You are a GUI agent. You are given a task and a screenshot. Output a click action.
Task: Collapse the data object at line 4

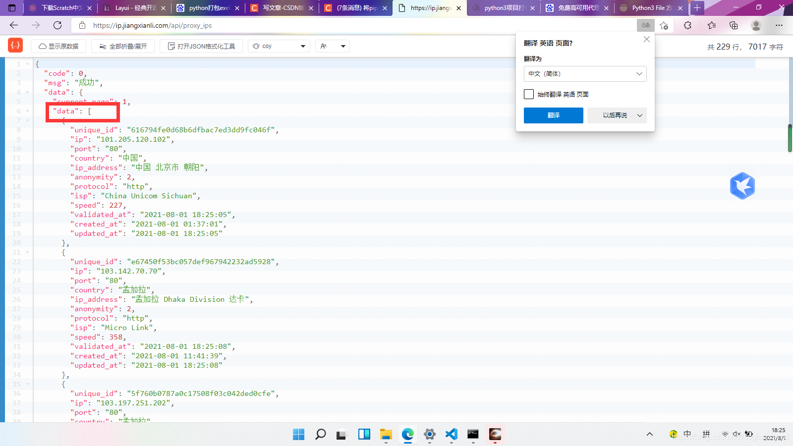[28, 92]
